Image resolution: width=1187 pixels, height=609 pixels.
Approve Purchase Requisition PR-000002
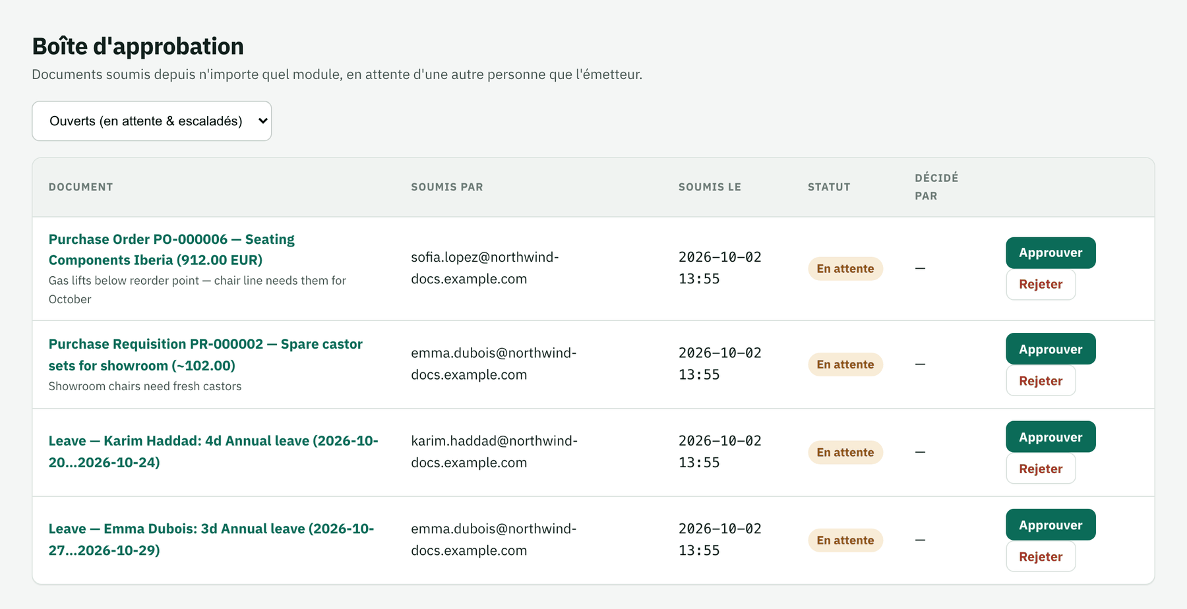(x=1050, y=349)
